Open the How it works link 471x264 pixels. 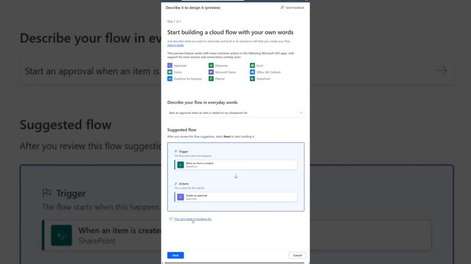tap(175, 45)
